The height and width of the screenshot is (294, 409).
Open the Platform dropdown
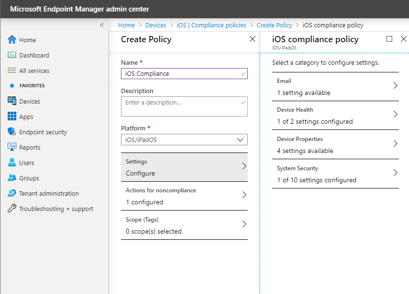pos(184,140)
